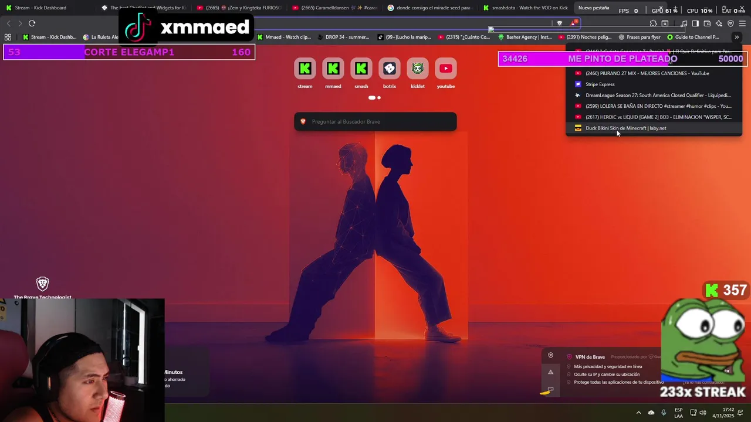Open 'Basher Agency | Inst...' bookmark
The image size is (751, 422).
tap(525, 37)
